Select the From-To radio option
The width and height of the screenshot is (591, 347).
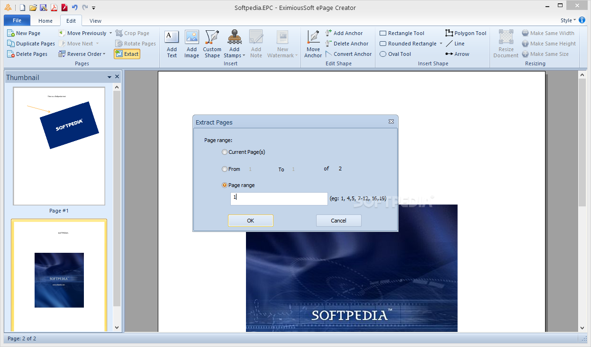tap(231, 169)
